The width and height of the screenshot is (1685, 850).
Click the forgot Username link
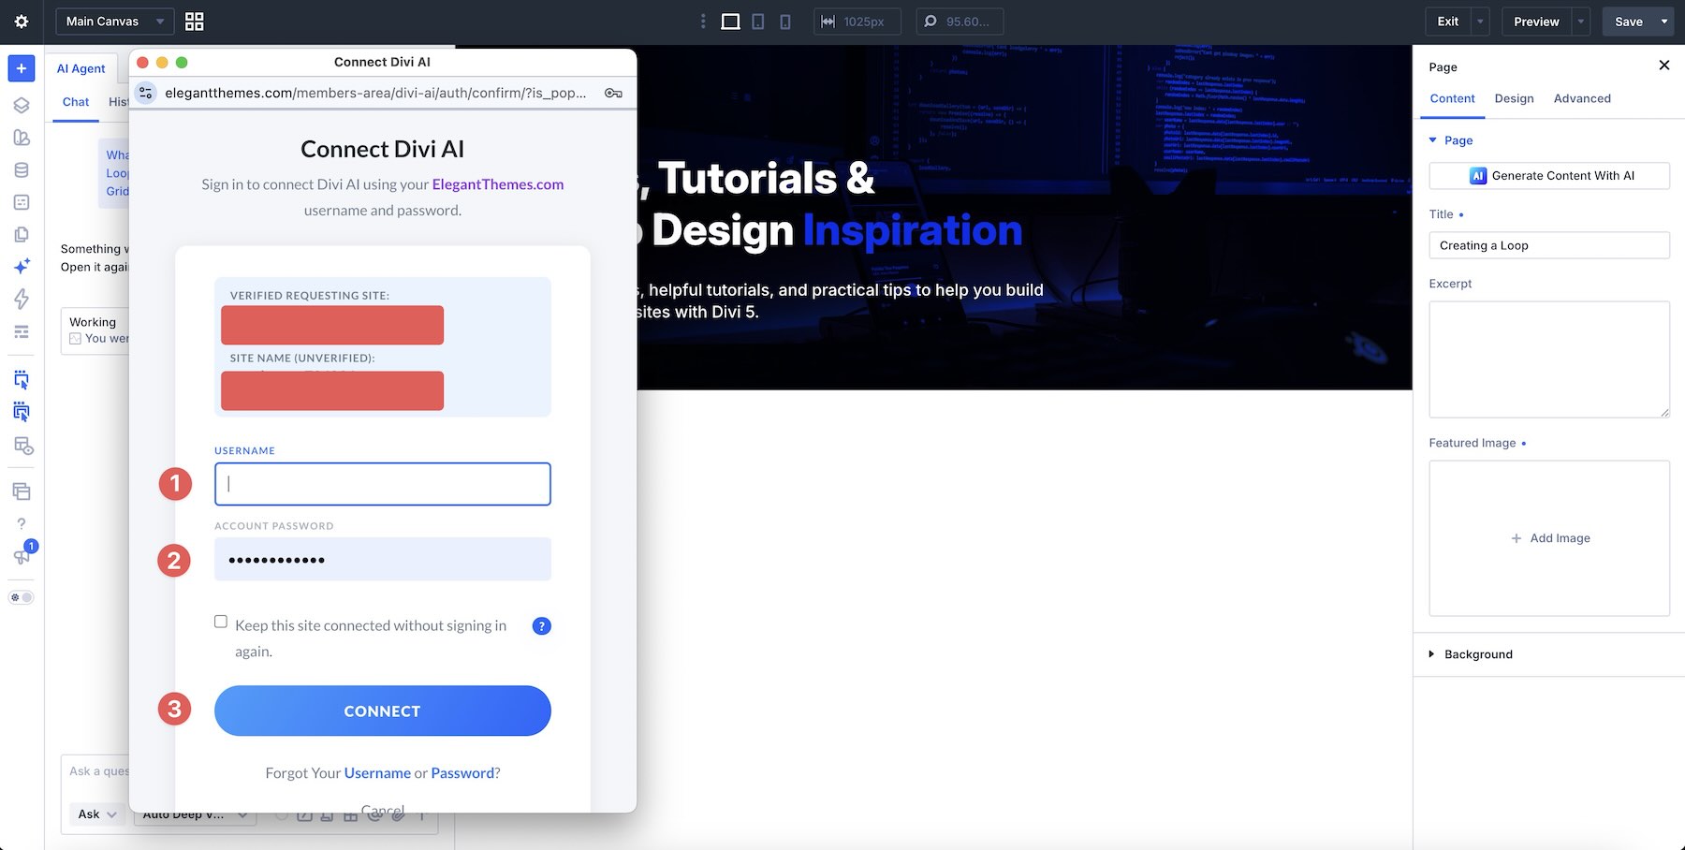coord(377,773)
